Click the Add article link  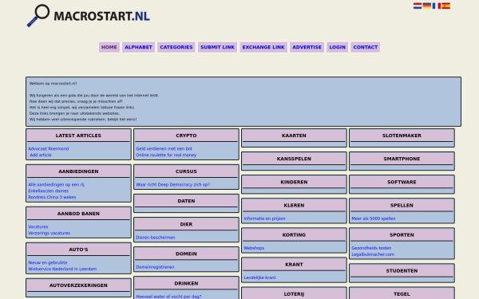41,155
